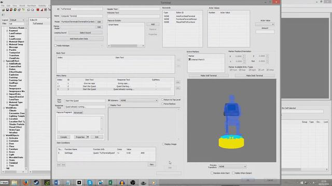Select the Display Text radio button
Image resolution: width=332 pixels, height=186 pixels.
(x=109, y=105)
